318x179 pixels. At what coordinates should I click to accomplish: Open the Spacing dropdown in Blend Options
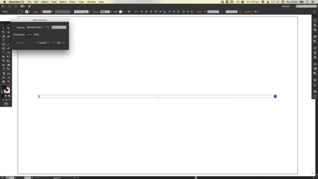(37, 27)
